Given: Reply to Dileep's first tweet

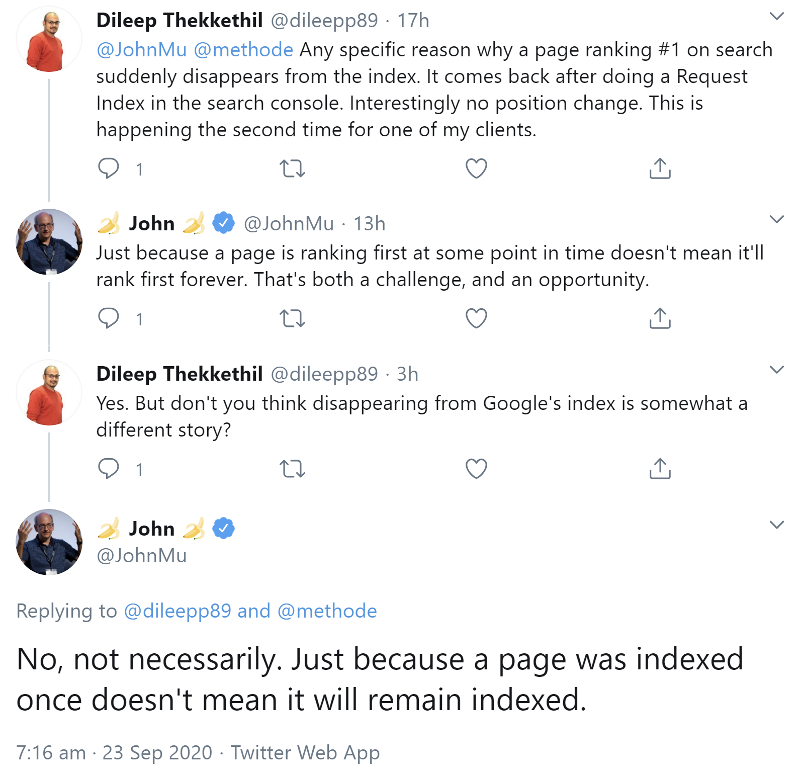Looking at the screenshot, I should 108,168.
